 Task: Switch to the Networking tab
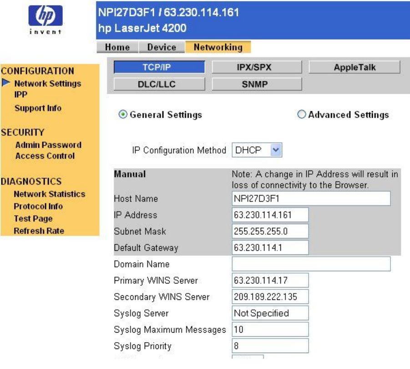pos(218,47)
